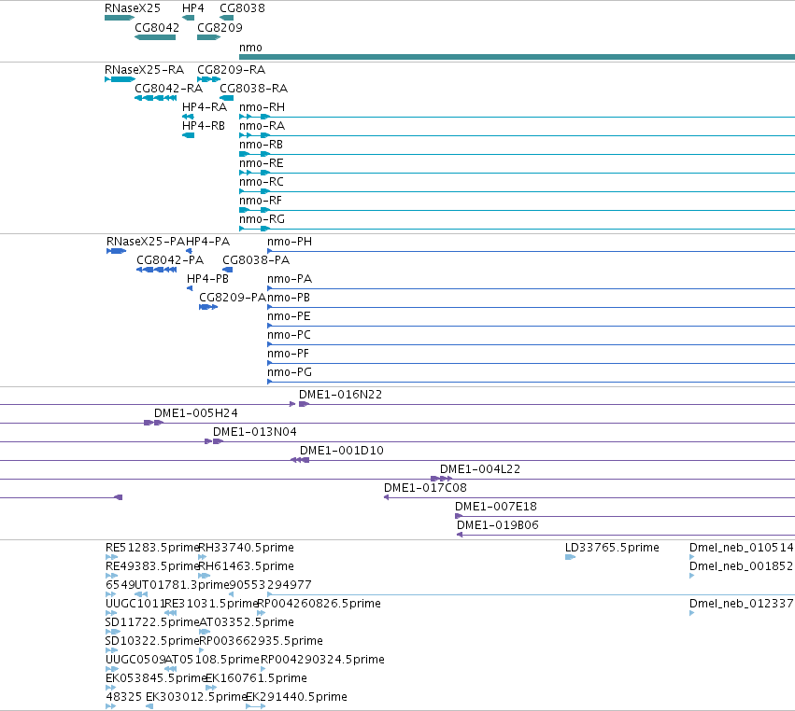Select the nmo-PE protein label

(289, 316)
